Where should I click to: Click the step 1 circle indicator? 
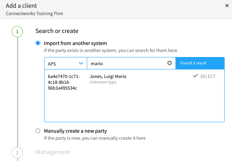pyautogui.click(x=17, y=31)
